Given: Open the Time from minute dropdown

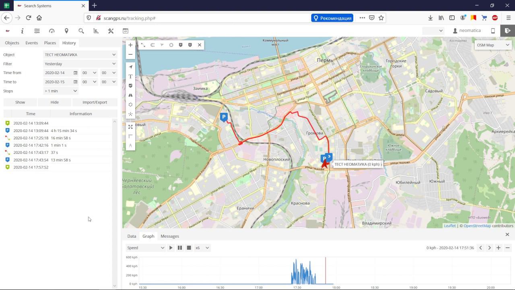Looking at the screenshot, I should [109, 73].
